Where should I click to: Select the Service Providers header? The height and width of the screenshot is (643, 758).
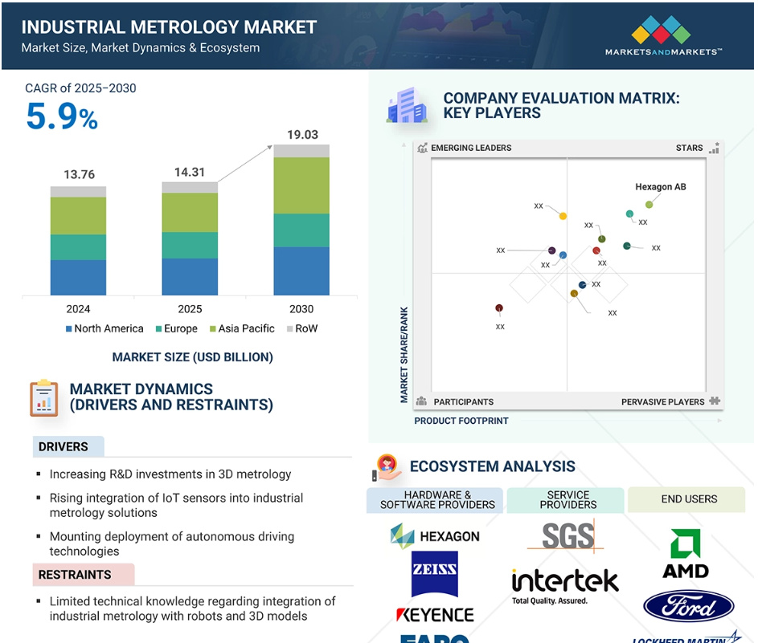click(566, 499)
